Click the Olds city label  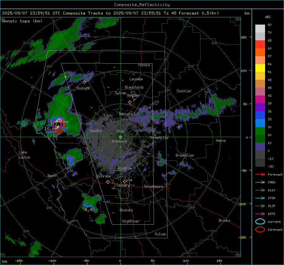click(121, 131)
